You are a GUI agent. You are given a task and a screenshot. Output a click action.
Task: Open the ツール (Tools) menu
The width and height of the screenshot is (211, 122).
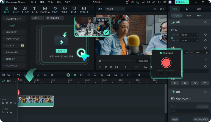(x=51, y=2)
